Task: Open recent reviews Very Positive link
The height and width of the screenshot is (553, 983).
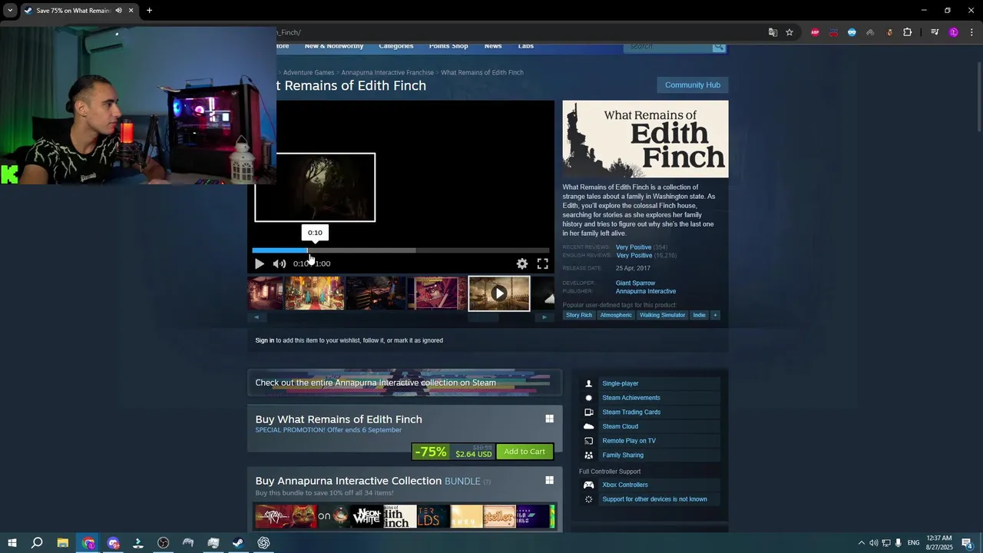Action: (634, 247)
